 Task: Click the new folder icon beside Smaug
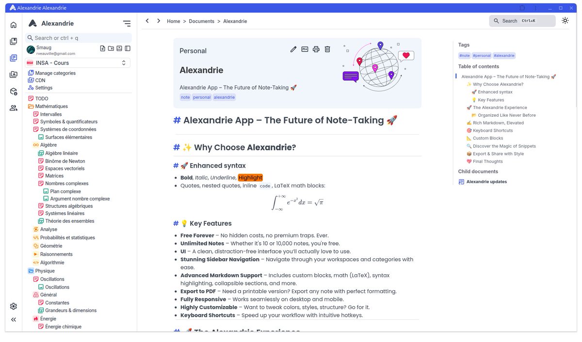point(111,48)
